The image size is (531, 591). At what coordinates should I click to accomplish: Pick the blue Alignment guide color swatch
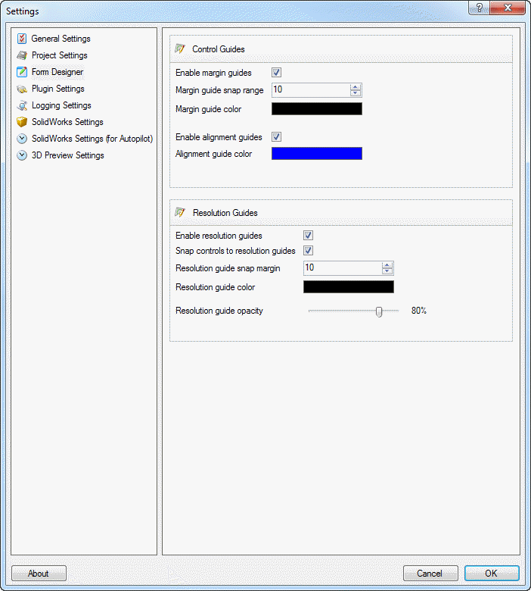click(x=316, y=154)
